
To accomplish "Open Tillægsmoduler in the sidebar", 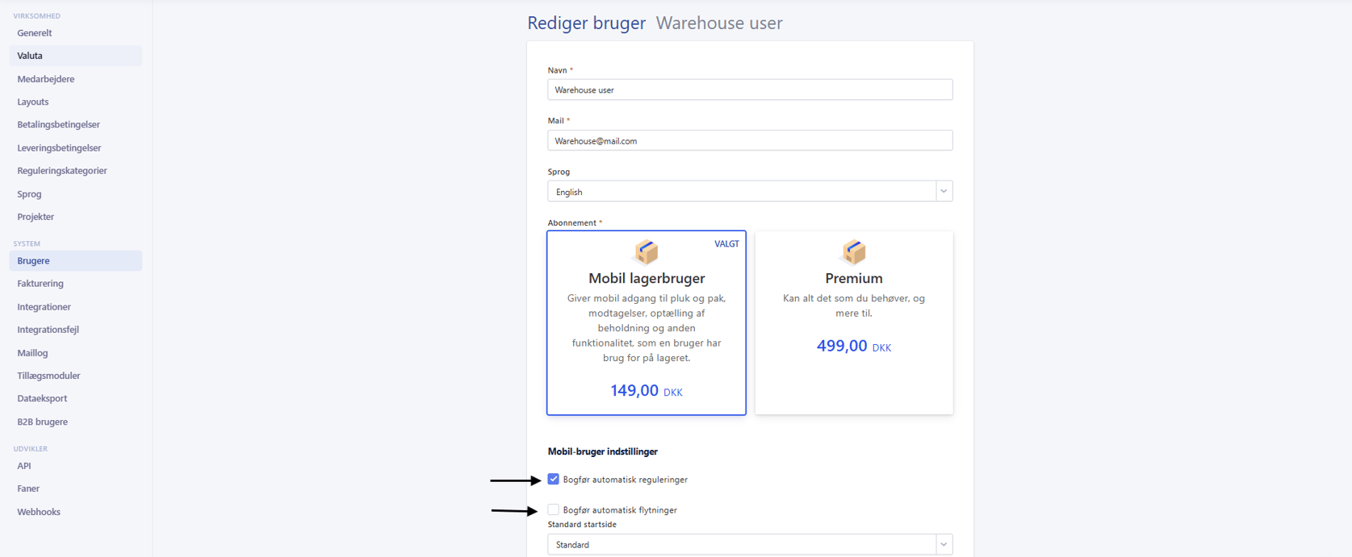I will [48, 376].
